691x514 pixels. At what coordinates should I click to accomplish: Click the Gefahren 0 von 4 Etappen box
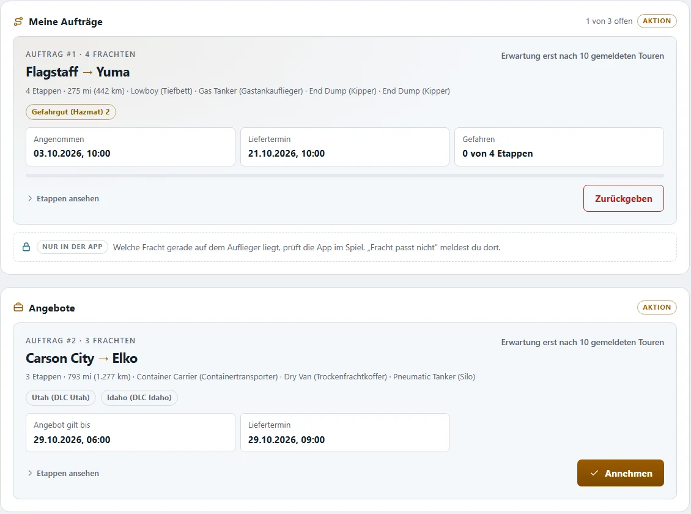[560, 147]
